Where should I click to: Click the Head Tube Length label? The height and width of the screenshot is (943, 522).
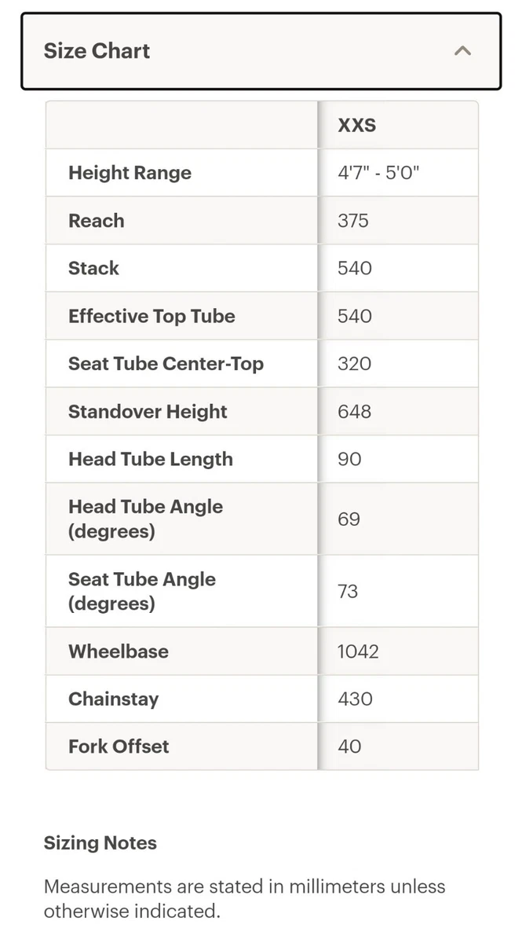click(x=151, y=459)
